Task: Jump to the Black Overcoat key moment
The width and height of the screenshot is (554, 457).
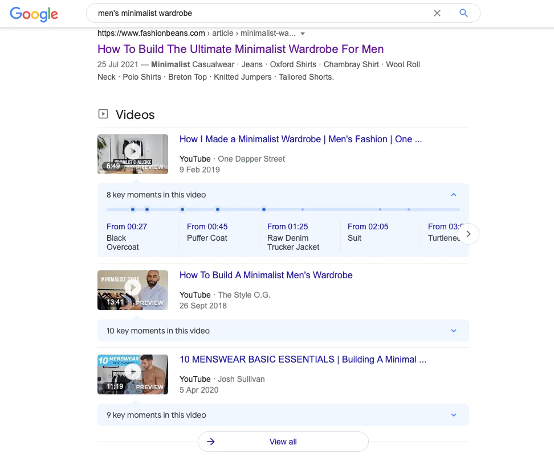Action: tap(127, 227)
